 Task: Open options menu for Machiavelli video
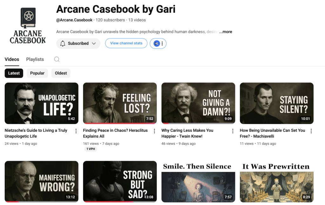coord(311,131)
